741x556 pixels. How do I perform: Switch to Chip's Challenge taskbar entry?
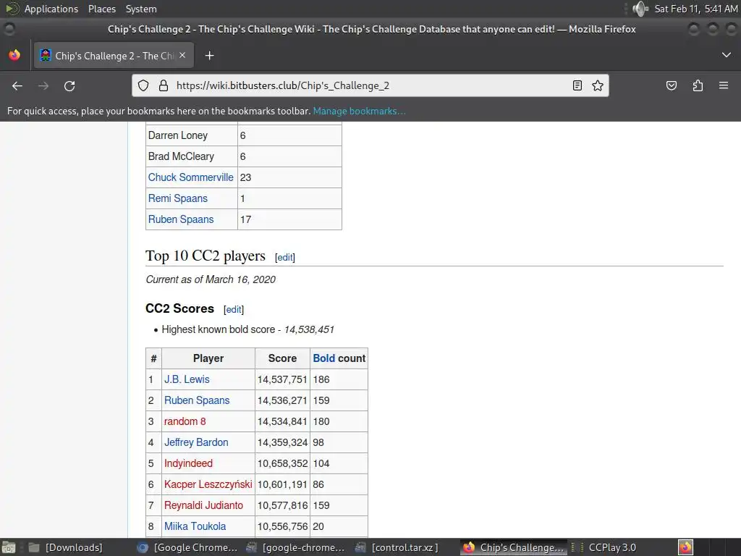coord(515,547)
